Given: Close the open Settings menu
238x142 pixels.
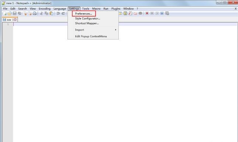Looking at the screenshot, I should [x=74, y=8].
